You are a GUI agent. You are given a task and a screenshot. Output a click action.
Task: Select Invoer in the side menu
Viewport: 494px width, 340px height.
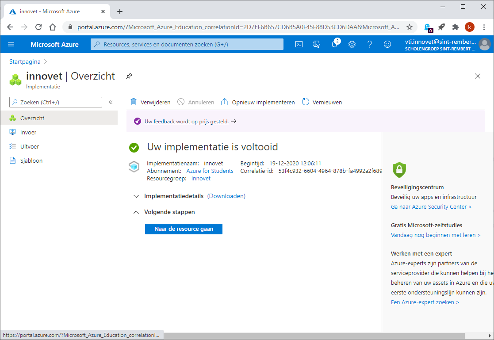pos(59,132)
